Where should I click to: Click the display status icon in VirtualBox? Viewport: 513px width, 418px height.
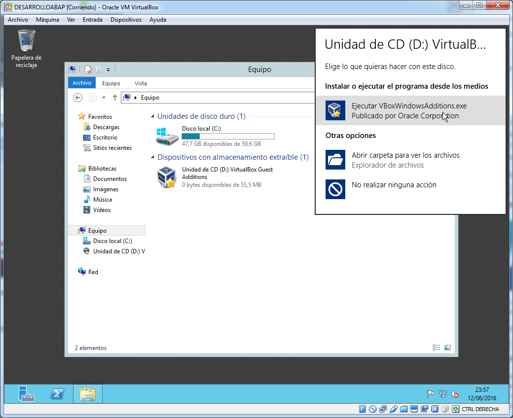[414, 409]
